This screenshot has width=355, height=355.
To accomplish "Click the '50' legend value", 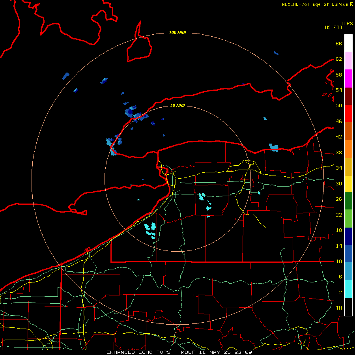I will [339, 106].
